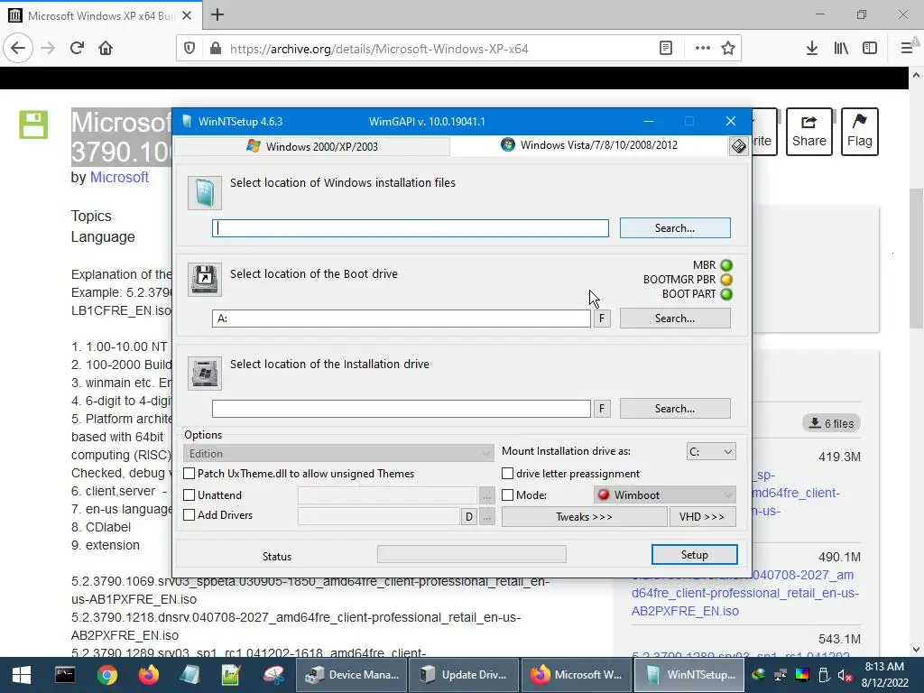Open the page actions ellipsis menu
This screenshot has height=693, width=924.
point(702,49)
